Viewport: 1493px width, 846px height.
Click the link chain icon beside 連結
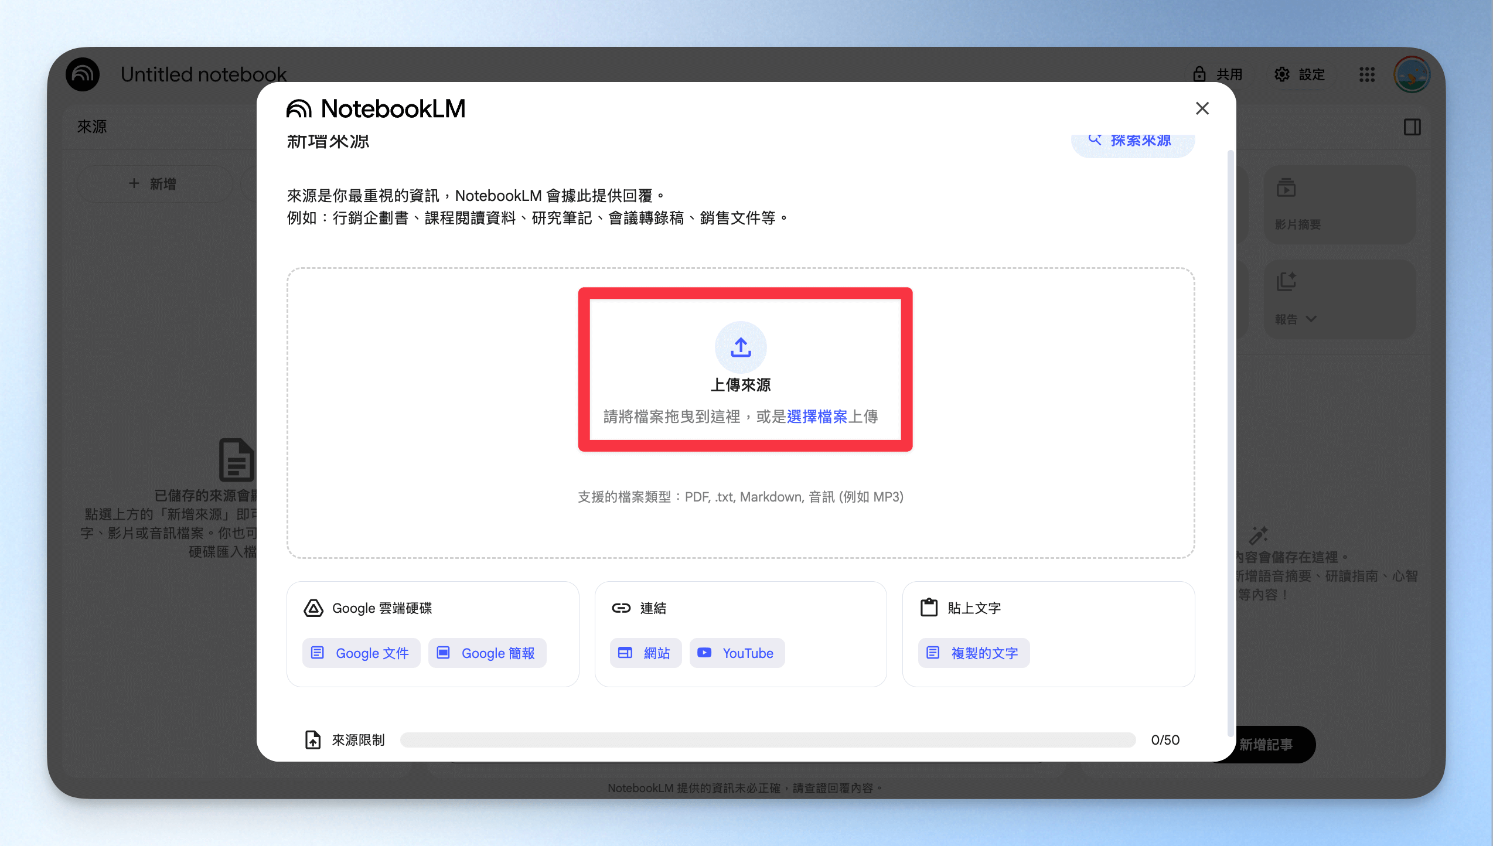(621, 608)
